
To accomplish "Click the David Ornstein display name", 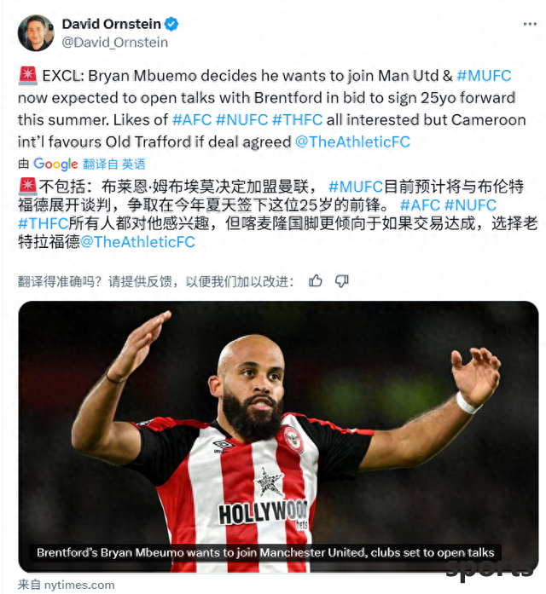I will click(112, 24).
